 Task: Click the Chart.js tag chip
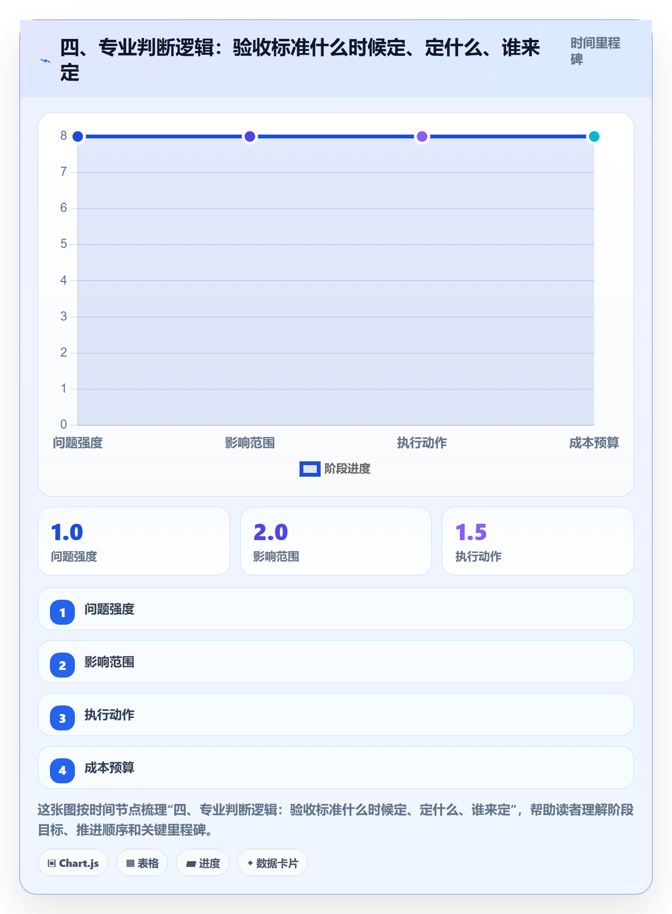(x=73, y=863)
